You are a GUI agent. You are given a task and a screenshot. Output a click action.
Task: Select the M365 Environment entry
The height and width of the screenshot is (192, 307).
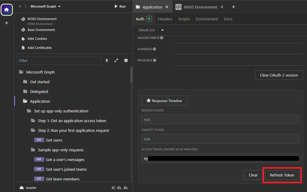point(42,19)
